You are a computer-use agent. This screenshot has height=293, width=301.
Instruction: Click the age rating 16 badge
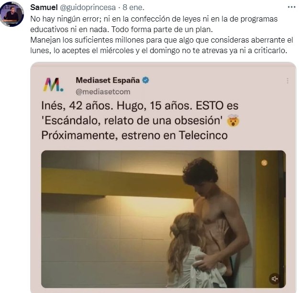click(x=264, y=163)
